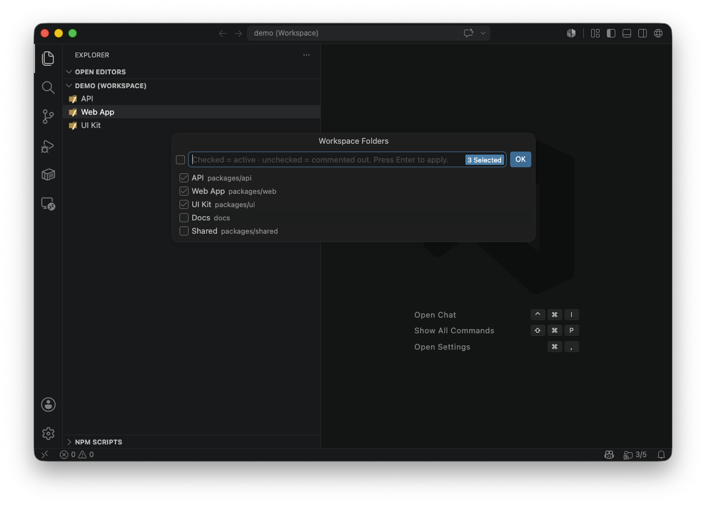
Task: Click the yellow minimize window button
Action: [x=59, y=33]
